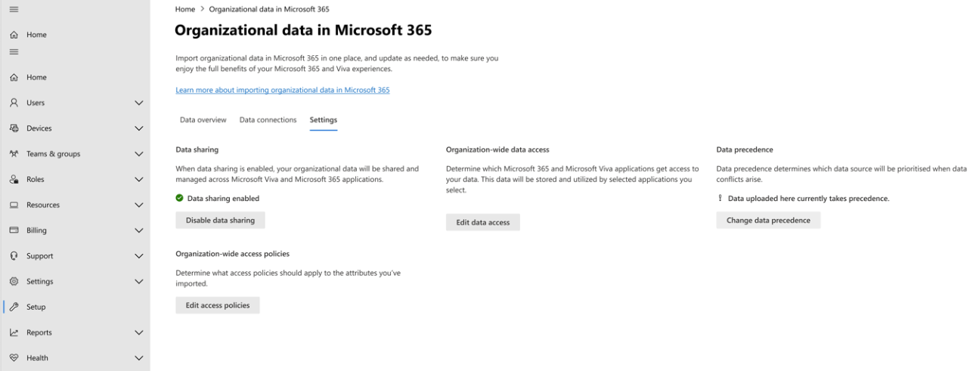The image size is (973, 371).
Task: Expand the Roles section chevron
Action: [139, 179]
